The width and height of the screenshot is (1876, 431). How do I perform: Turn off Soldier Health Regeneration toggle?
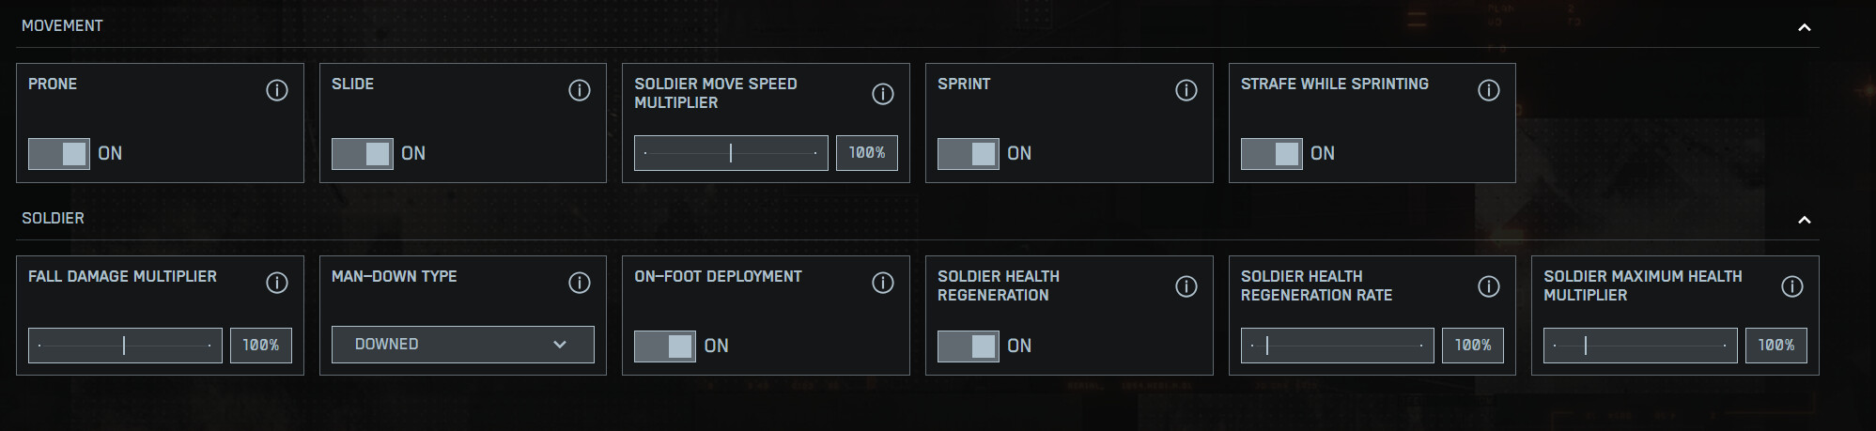tap(969, 346)
